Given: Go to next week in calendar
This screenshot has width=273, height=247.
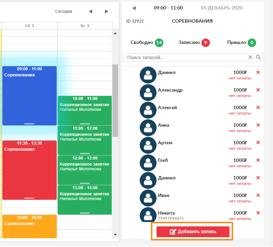Looking at the screenshot, I should tap(107, 11).
